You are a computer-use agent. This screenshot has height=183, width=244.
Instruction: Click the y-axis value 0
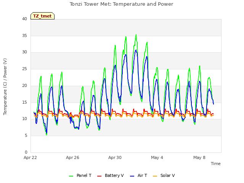(x=26, y=152)
